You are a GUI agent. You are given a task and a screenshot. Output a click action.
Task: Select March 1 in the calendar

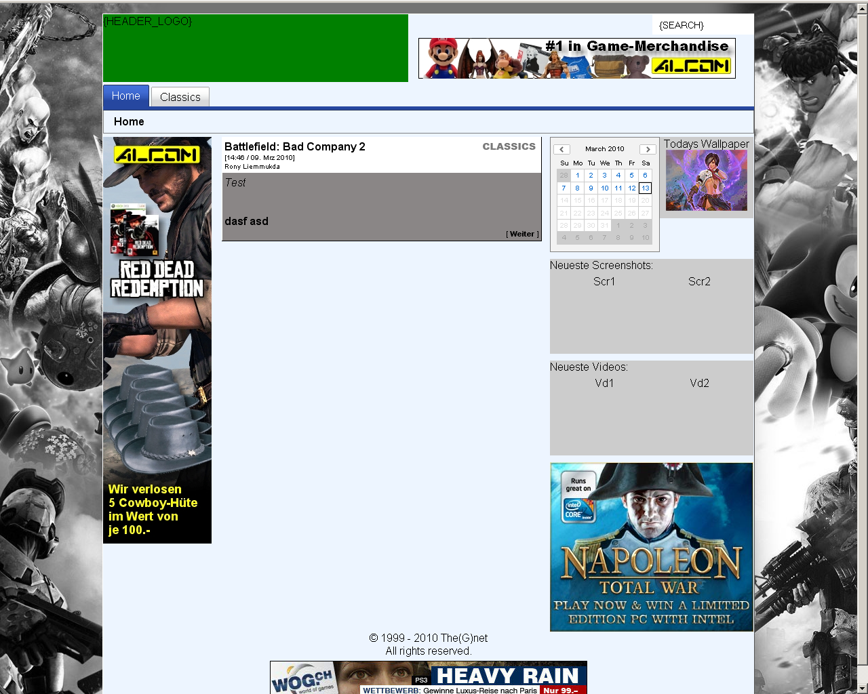pyautogui.click(x=577, y=175)
